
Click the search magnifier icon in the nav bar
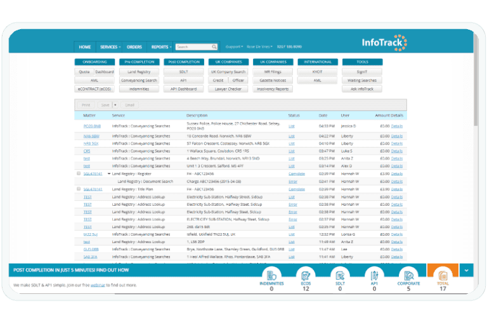(214, 47)
